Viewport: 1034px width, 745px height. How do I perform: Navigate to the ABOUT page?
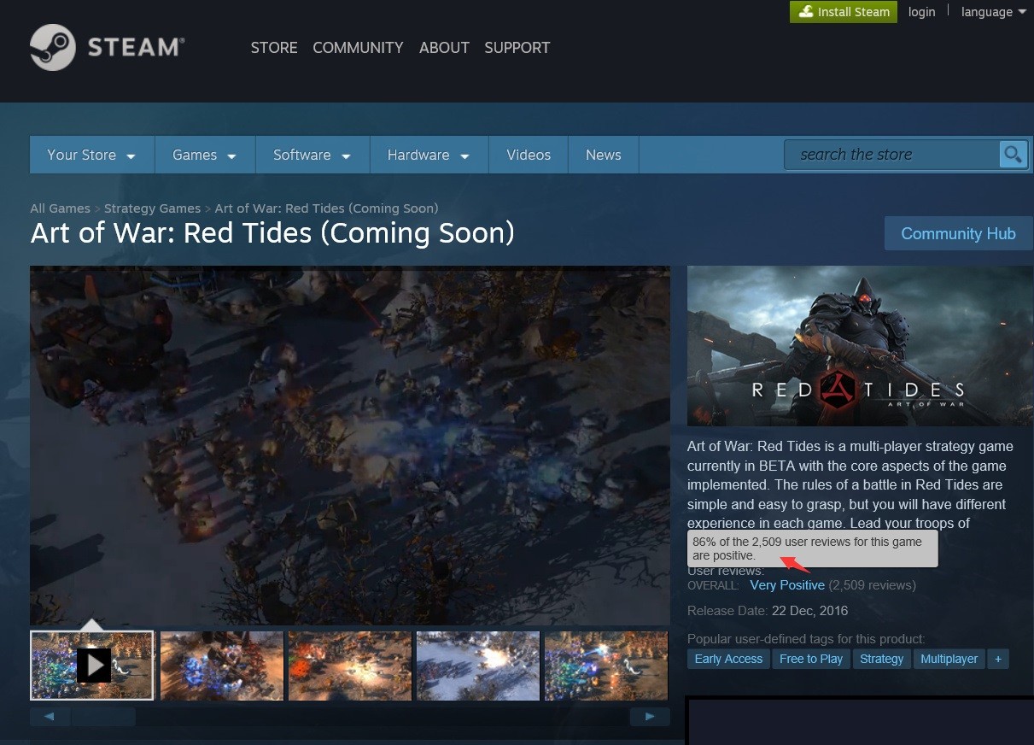(444, 48)
